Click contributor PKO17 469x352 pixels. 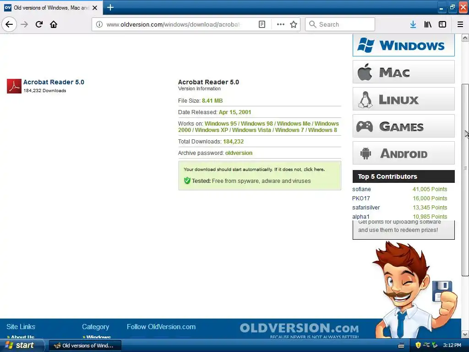pos(361,198)
